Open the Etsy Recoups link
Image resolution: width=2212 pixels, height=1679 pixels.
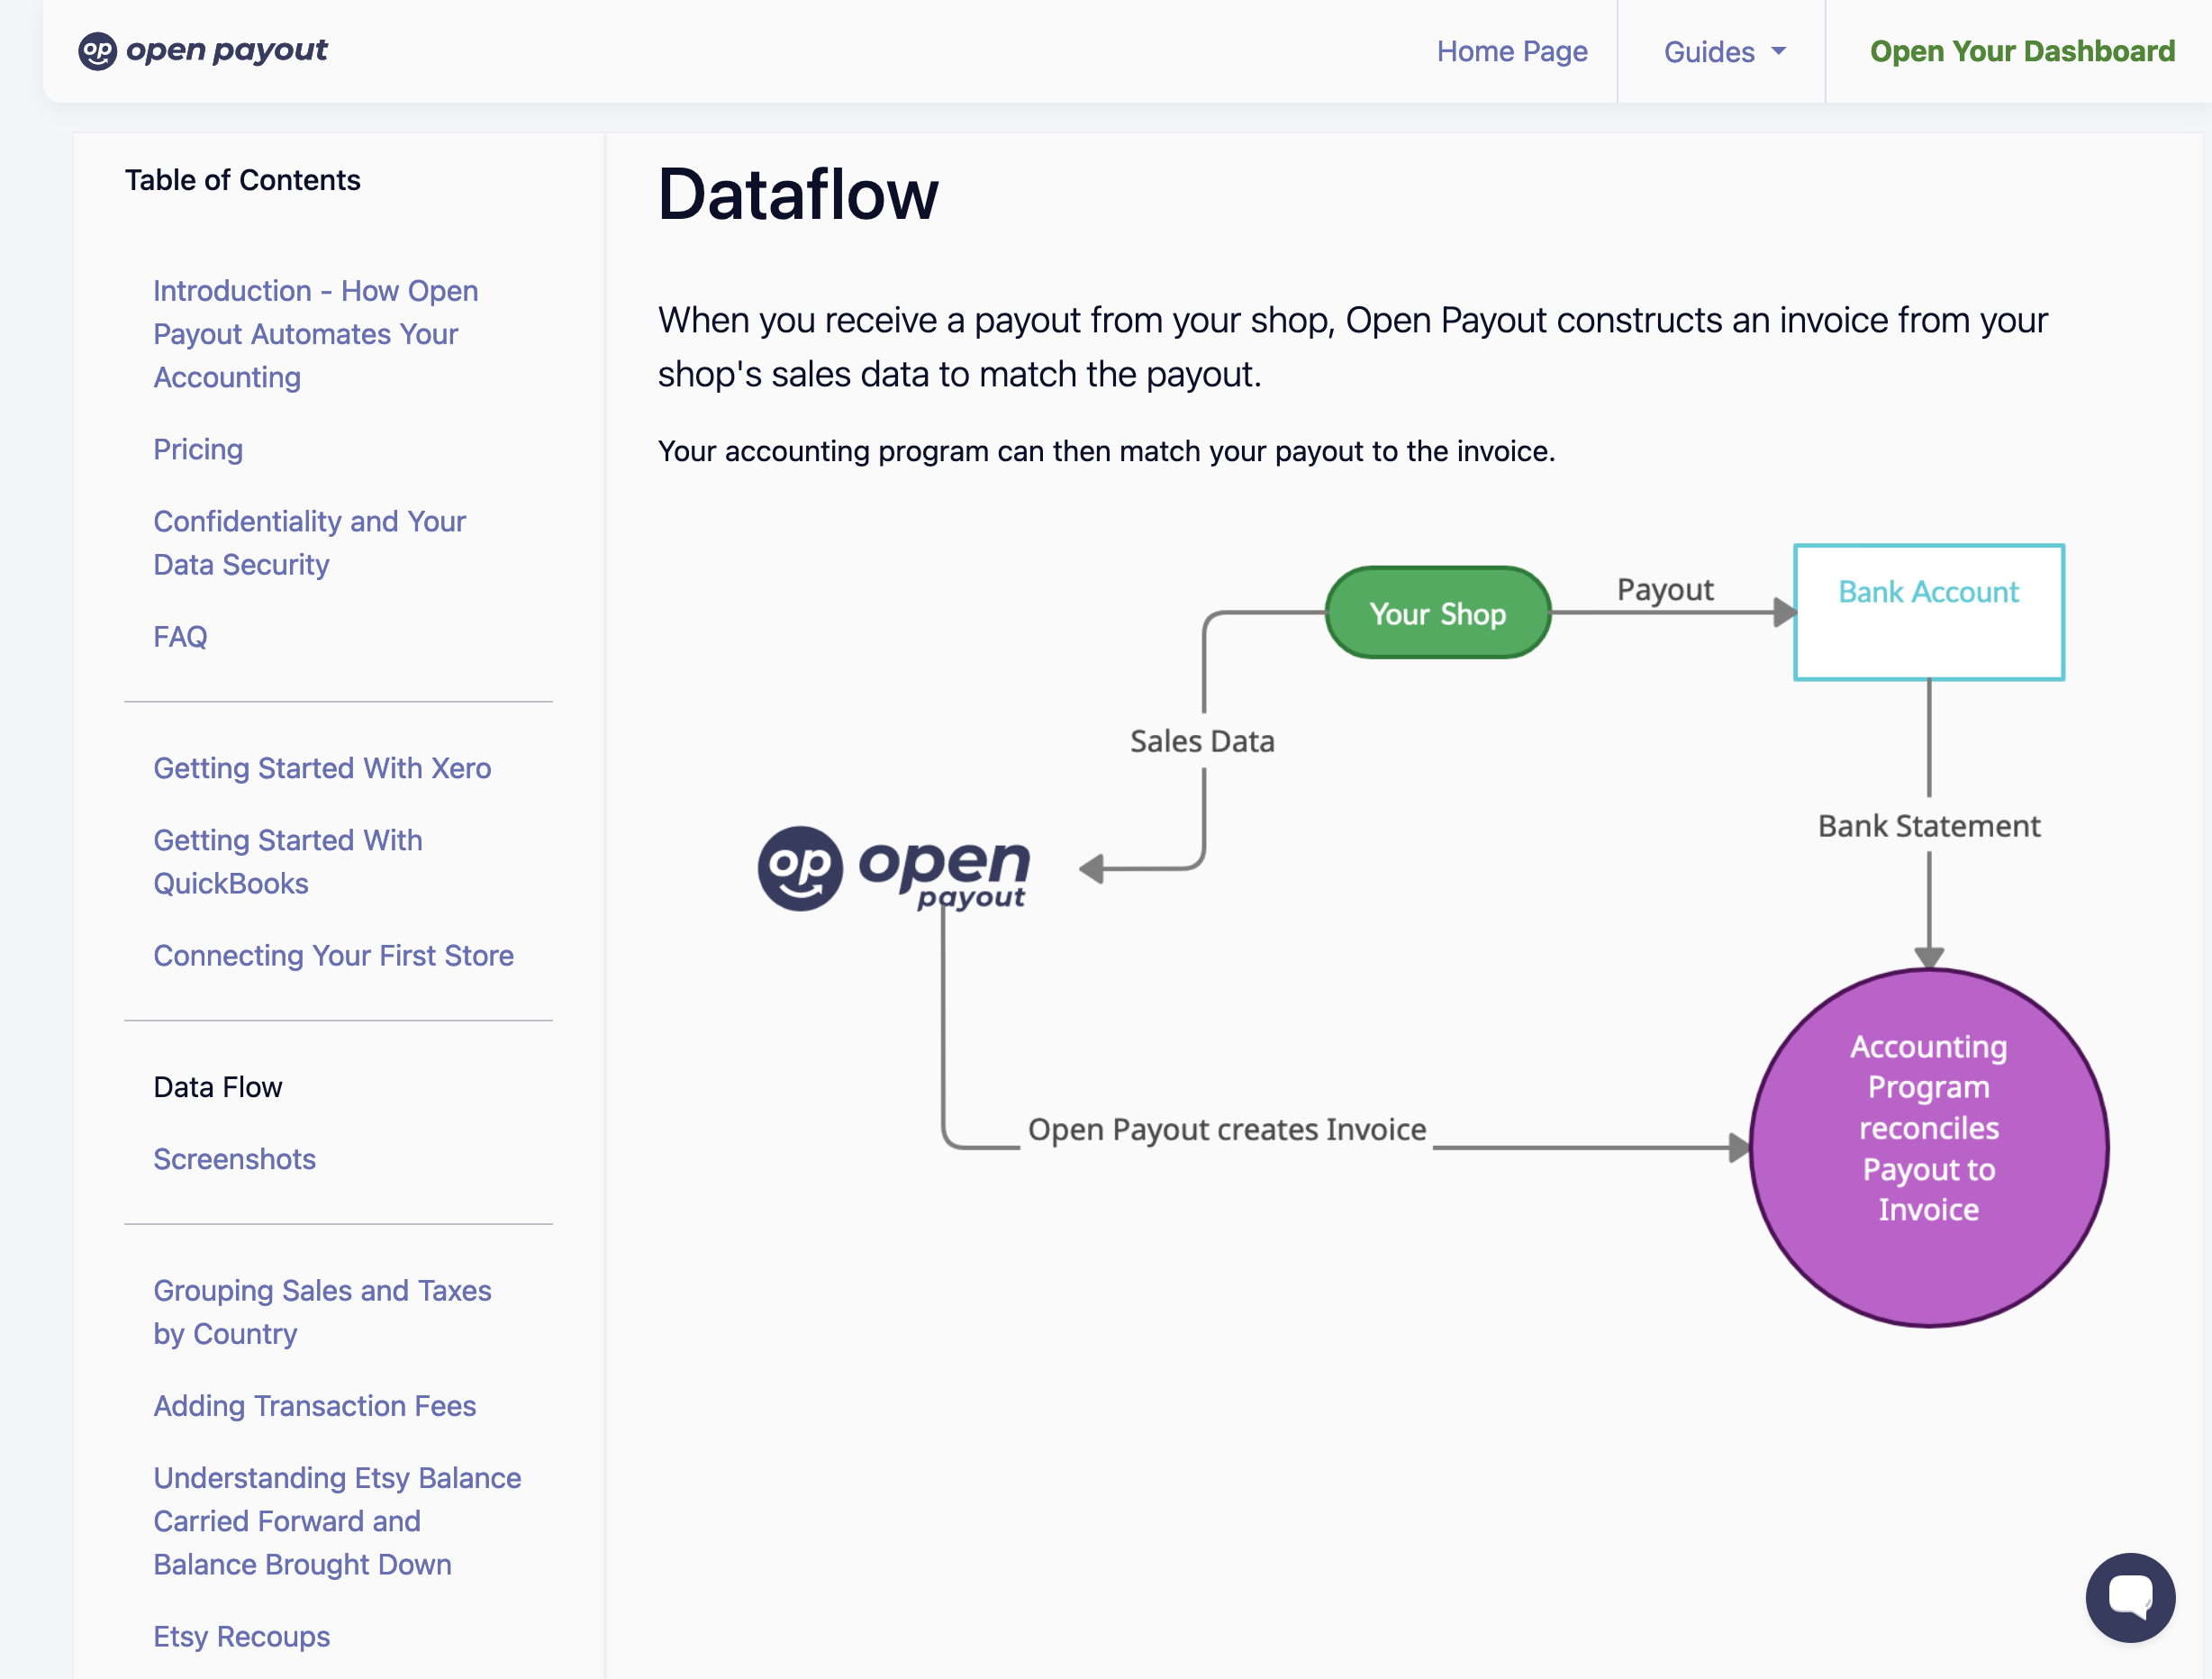point(241,1636)
